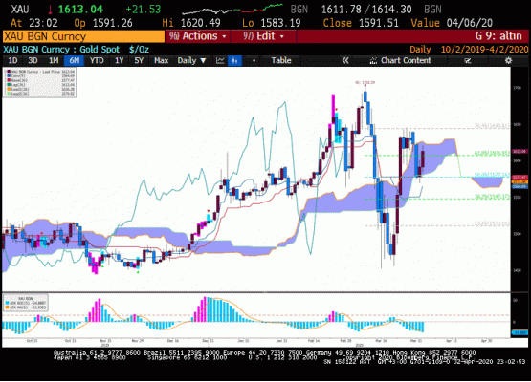Viewport: 531px width, 382px height.
Task: Choose the YTD range
Action: pos(97,61)
